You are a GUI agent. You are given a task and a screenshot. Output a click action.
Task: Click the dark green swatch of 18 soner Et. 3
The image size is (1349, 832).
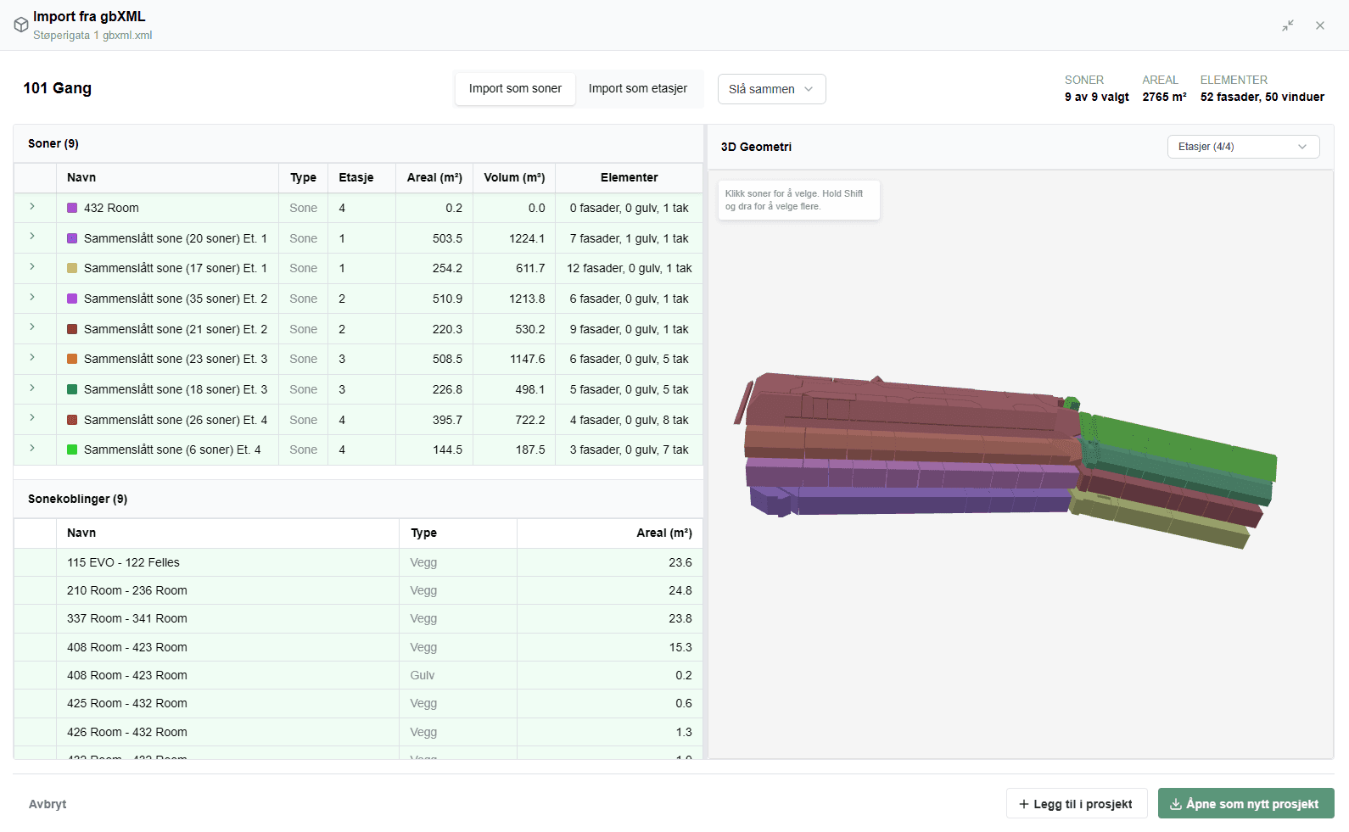coord(72,389)
